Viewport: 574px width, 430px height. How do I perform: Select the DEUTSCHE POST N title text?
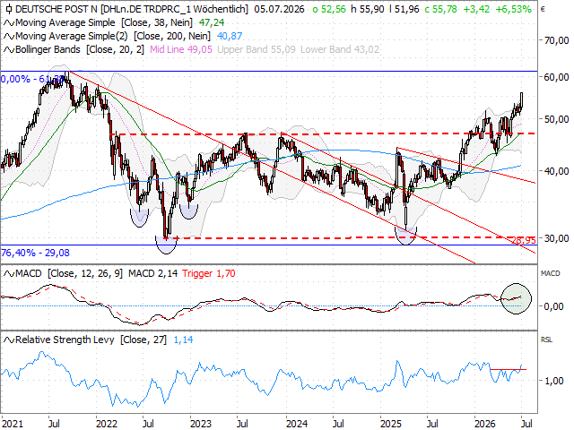(x=57, y=9)
